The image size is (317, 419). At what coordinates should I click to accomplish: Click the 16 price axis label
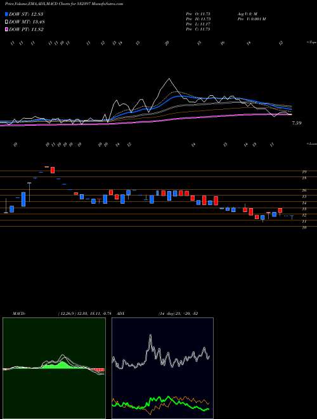pyautogui.click(x=304, y=190)
